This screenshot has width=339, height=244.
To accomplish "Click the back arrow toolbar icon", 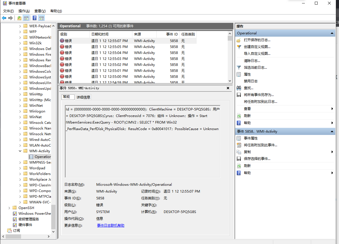I will pos(4,18).
